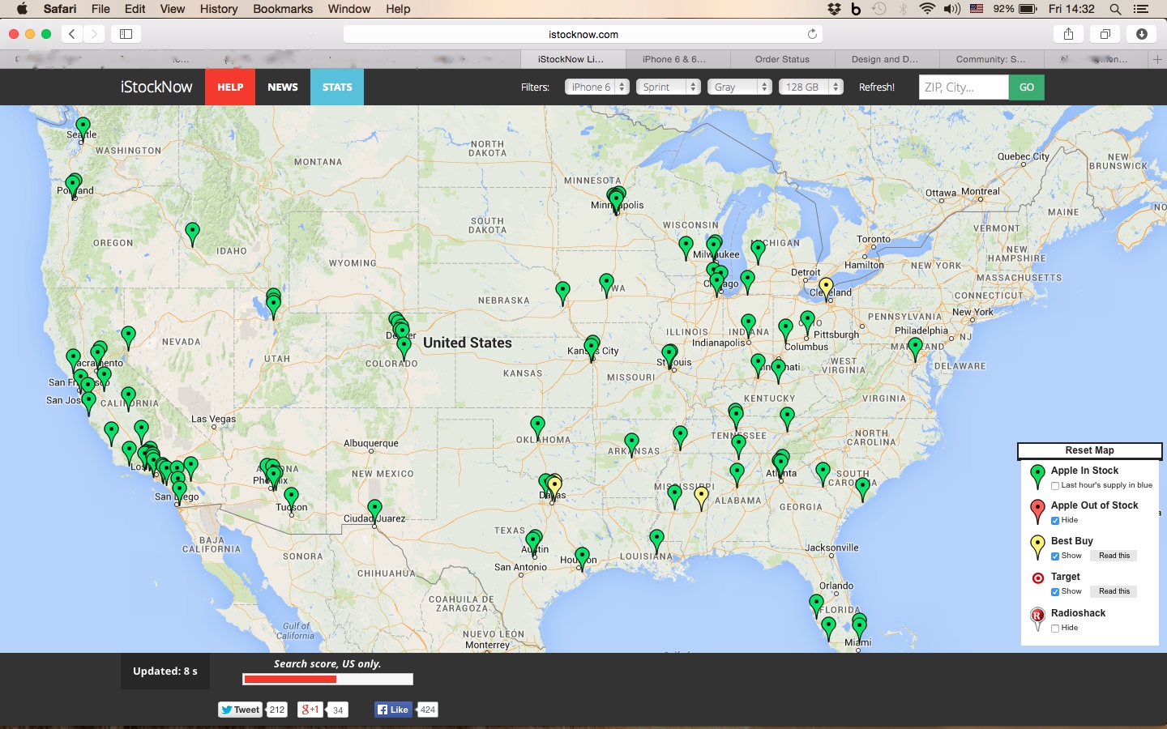Open Notification Center icon
The height and width of the screenshot is (729, 1167).
tap(1141, 9)
